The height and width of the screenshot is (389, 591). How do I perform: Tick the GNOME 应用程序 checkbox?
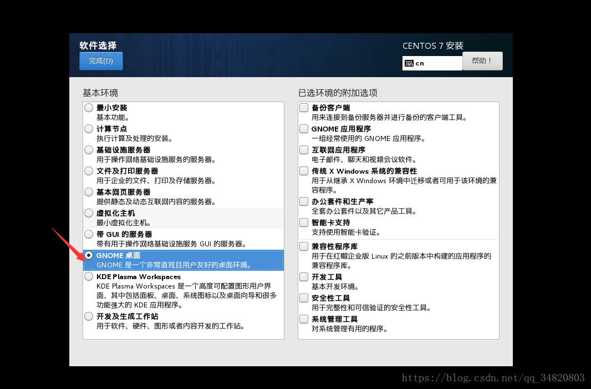click(x=304, y=129)
